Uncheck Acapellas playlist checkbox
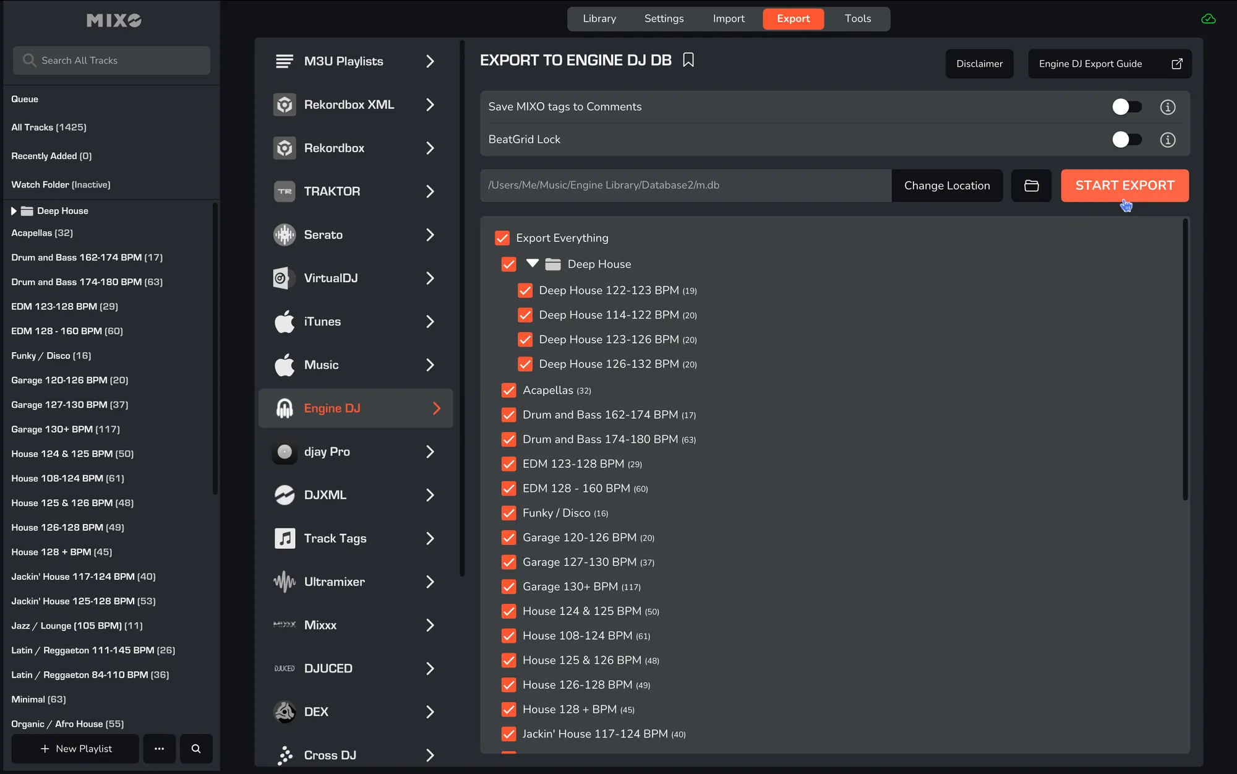 508,390
